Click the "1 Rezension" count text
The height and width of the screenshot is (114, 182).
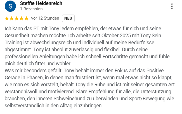click(31, 9)
